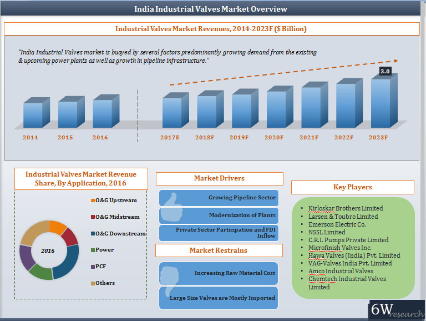Click the Market Drivers heading
Viewport: 426px width, 321px height.
[x=219, y=178]
